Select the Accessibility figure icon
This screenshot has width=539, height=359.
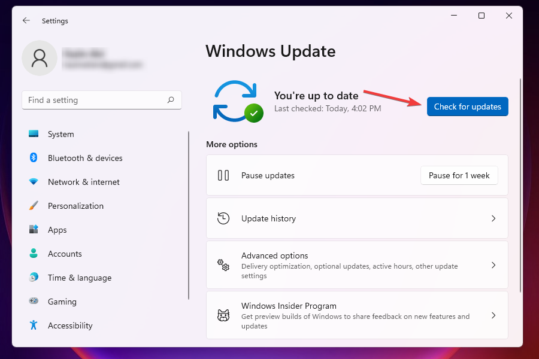point(34,325)
